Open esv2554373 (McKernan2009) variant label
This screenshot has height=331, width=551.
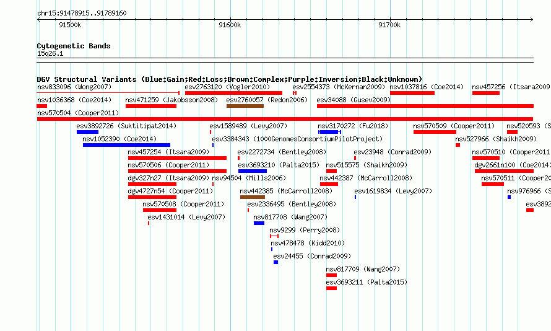pyautogui.click(x=339, y=87)
